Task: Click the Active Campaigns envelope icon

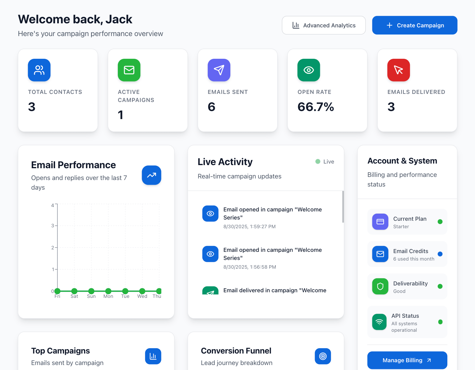Action: [x=129, y=70]
